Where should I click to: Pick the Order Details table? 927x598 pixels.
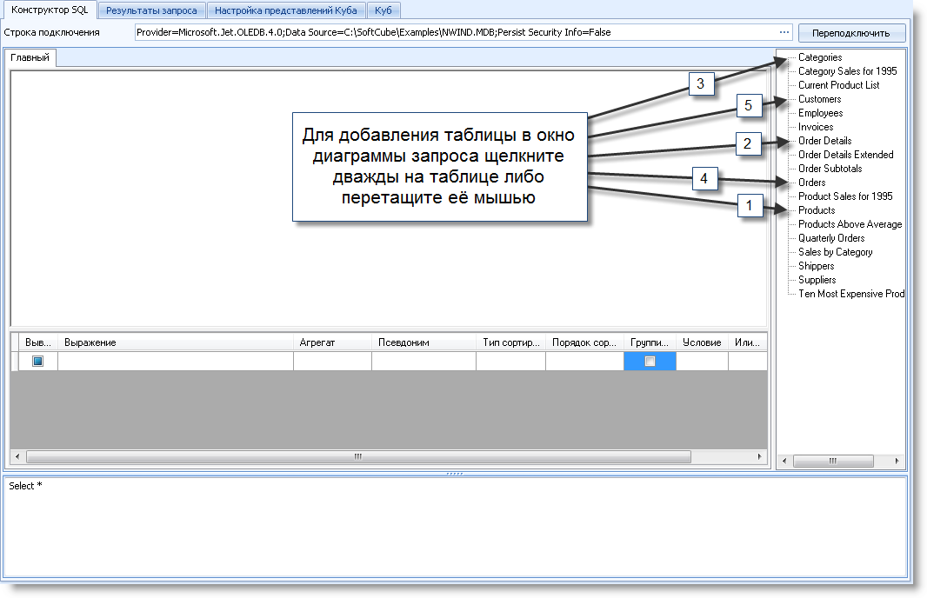824,141
